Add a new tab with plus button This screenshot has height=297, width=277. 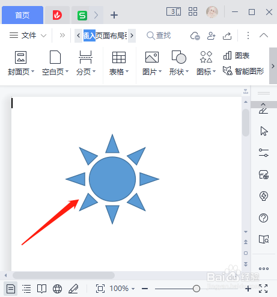114,15
